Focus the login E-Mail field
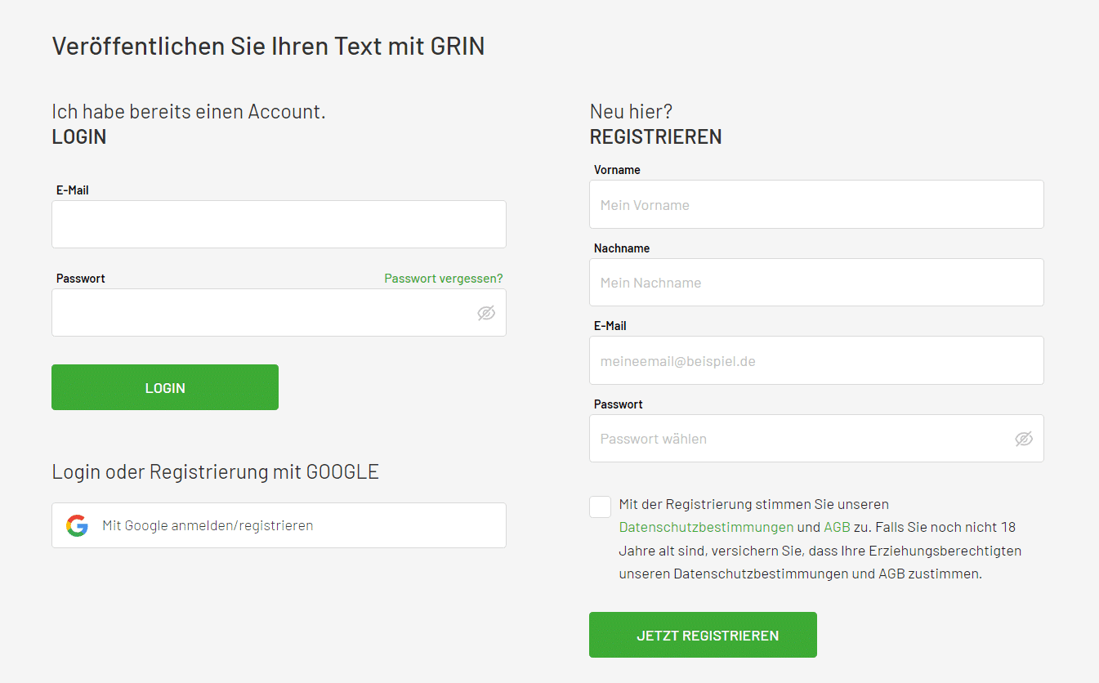Screen dimensions: 1099x683 279,224
